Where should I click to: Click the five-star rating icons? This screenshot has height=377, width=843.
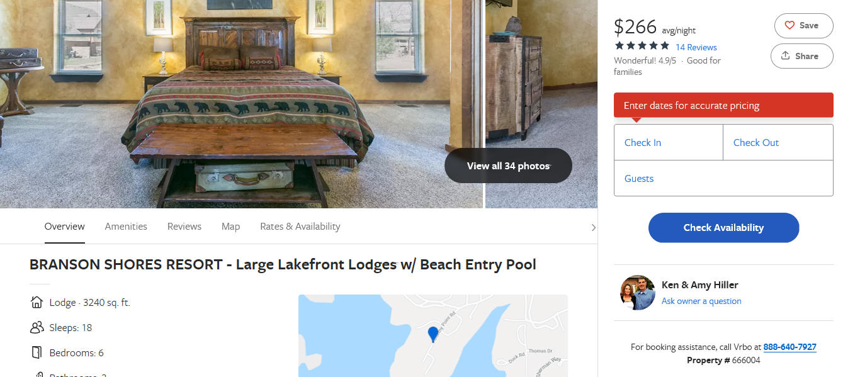pyautogui.click(x=642, y=46)
